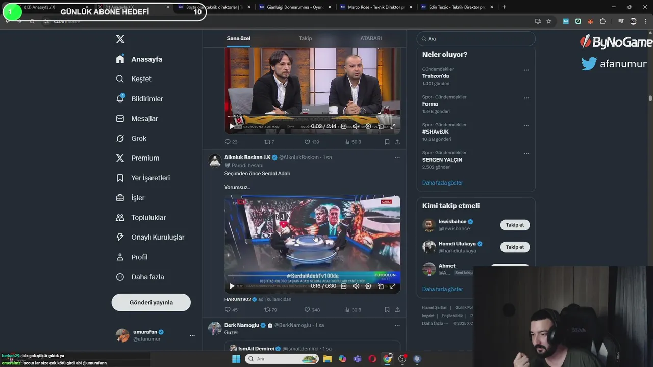Click Daha fazla göster under Kimi takip etmeli
Screen dimensions: 653x367
click(442, 289)
